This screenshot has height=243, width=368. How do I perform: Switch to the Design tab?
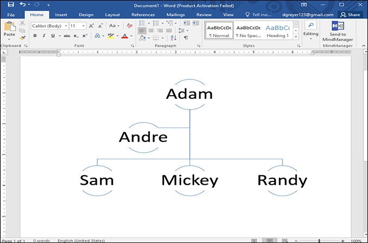pyautogui.click(x=86, y=15)
